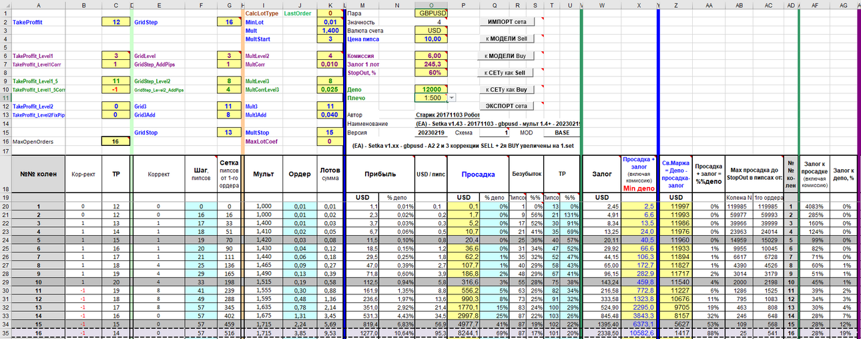Select the TakeProffit_Level1_5Corr value -1 cell
The width and height of the screenshot is (861, 339).
(x=116, y=89)
